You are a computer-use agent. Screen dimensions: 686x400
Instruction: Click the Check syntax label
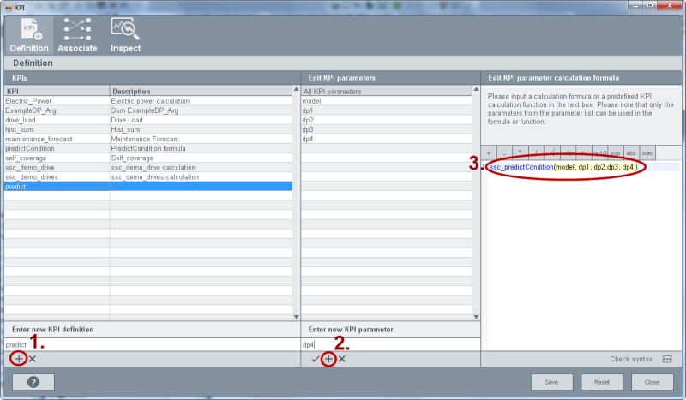(x=631, y=359)
